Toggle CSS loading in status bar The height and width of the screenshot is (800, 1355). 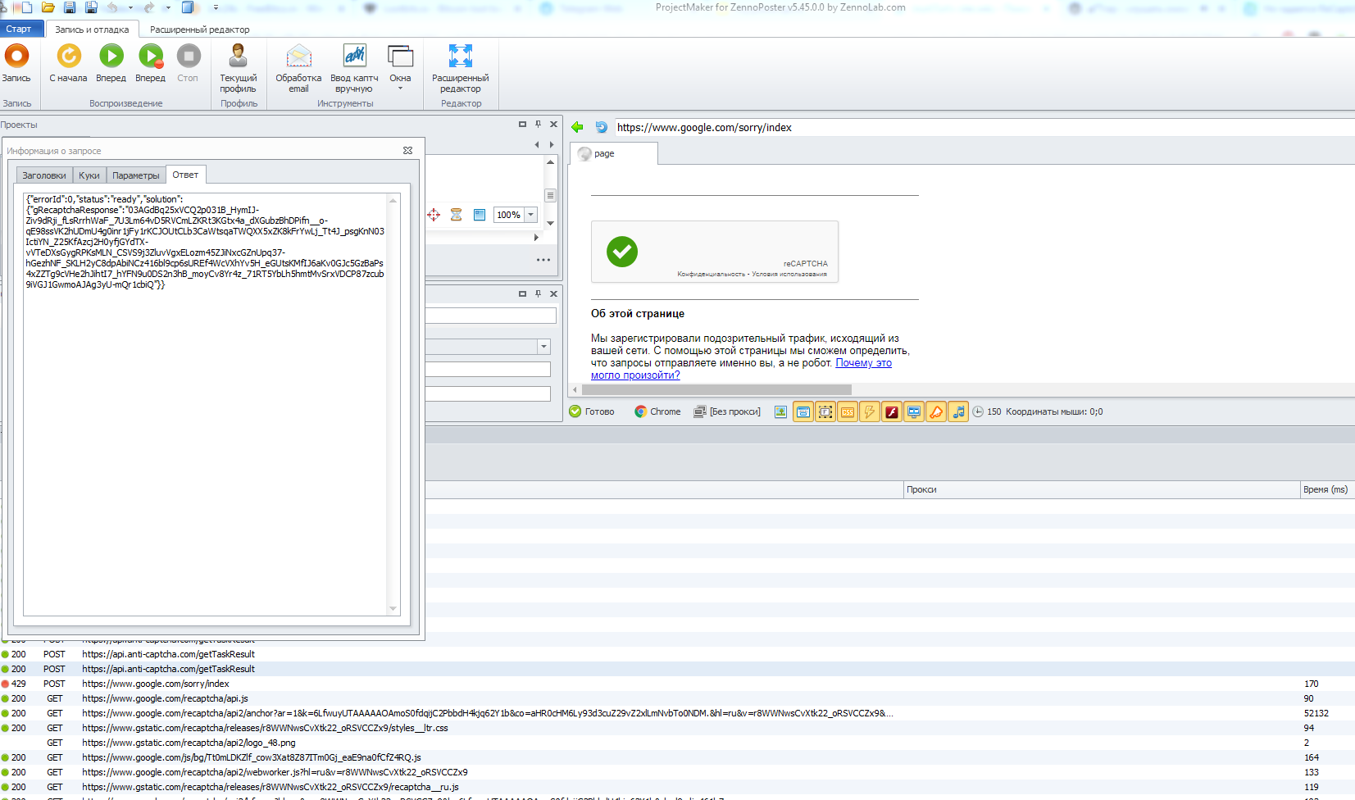coord(848,411)
